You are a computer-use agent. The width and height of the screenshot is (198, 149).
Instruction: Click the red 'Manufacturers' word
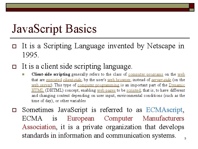(163, 118)
